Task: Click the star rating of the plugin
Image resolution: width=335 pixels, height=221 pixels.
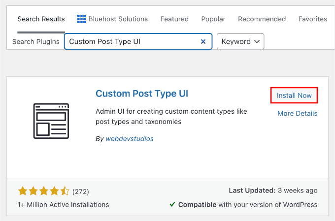Action: coord(43,191)
